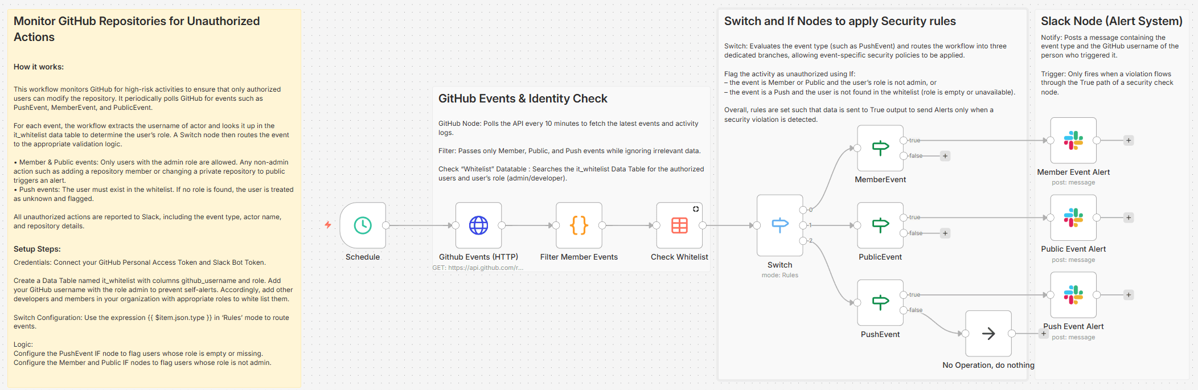Select the Public Event Alert Slack node
1198x390 pixels.
click(x=1073, y=217)
